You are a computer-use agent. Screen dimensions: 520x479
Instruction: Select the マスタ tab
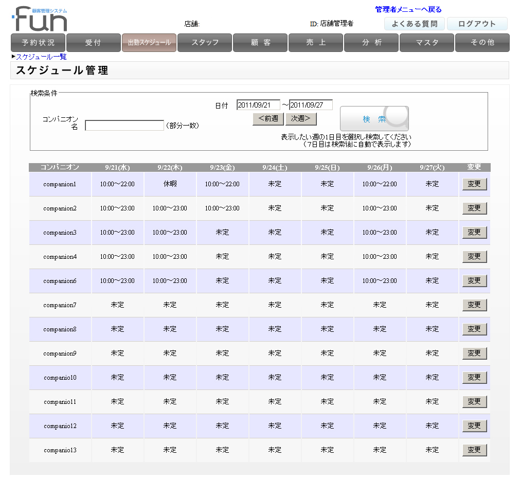[x=427, y=43]
